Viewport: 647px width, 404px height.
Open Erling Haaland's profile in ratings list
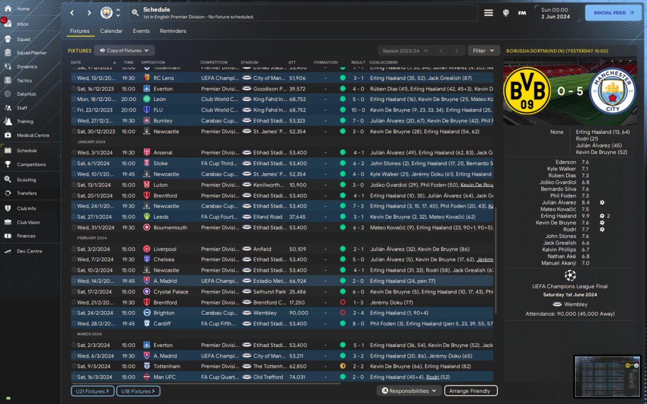click(559, 216)
